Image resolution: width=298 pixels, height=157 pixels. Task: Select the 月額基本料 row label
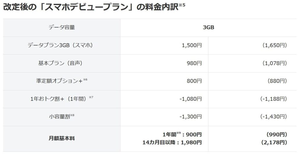coord(61,138)
